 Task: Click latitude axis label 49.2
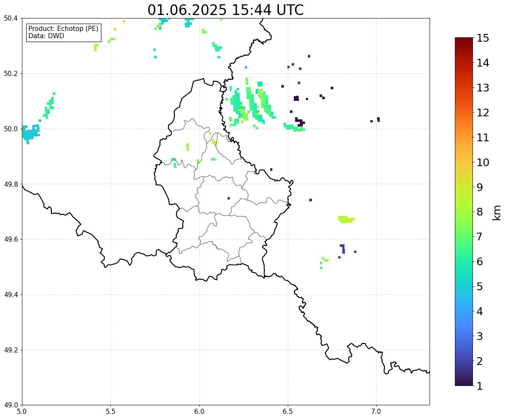click(x=11, y=350)
